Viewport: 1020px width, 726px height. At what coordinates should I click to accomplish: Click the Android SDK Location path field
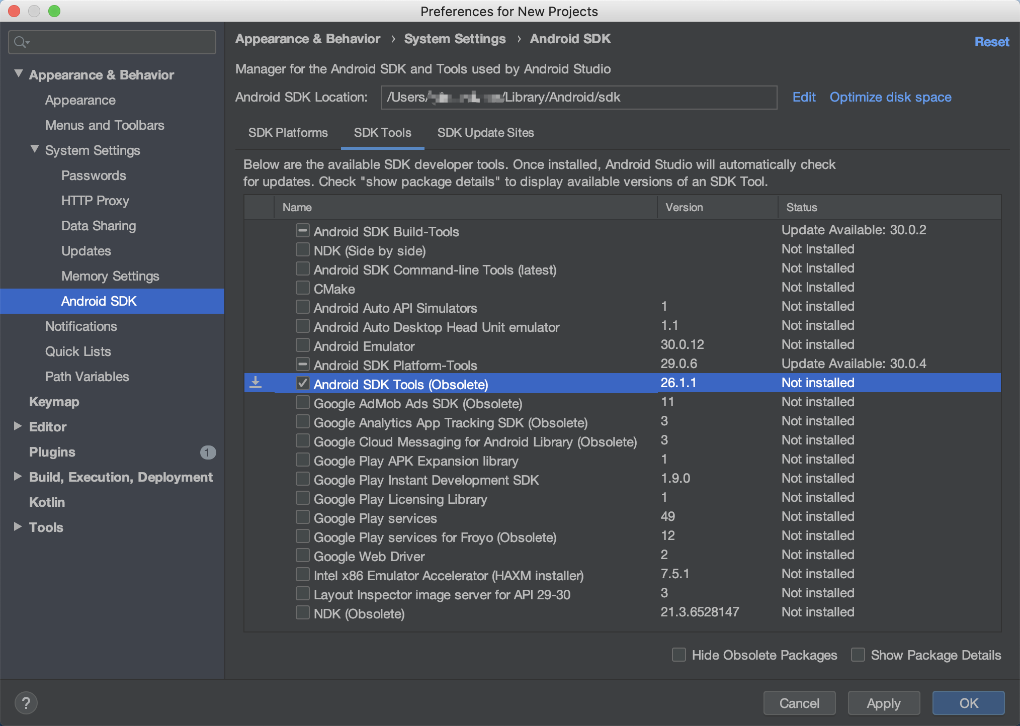click(578, 97)
